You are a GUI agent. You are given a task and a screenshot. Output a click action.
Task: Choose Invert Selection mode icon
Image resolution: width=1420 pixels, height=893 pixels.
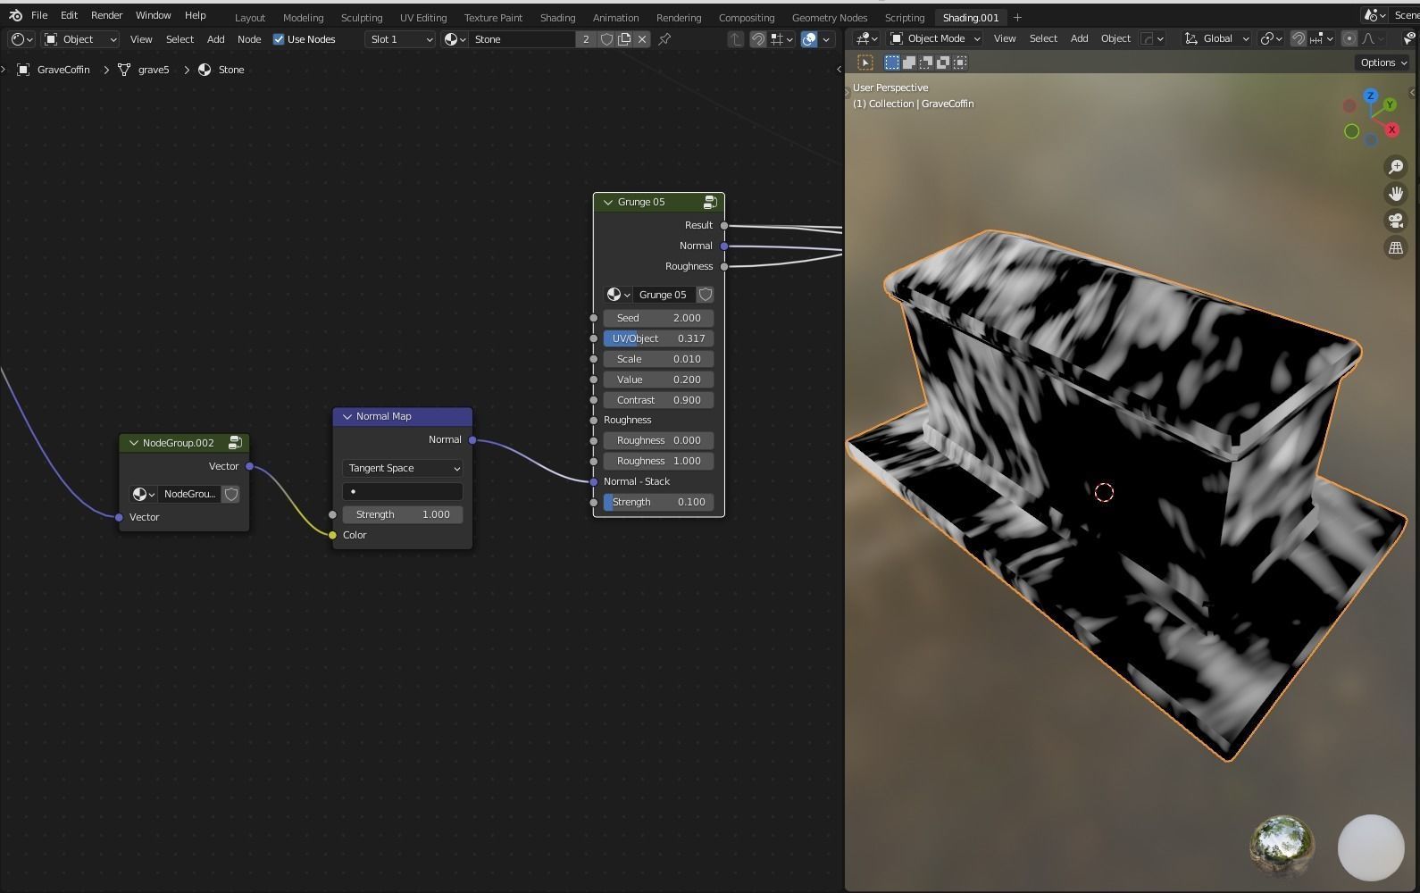pyautogui.click(x=943, y=63)
